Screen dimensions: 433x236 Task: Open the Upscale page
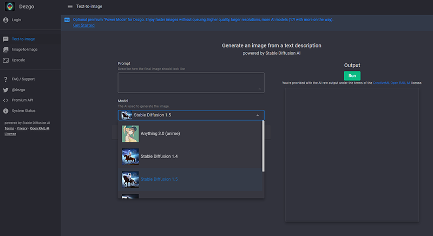18,60
